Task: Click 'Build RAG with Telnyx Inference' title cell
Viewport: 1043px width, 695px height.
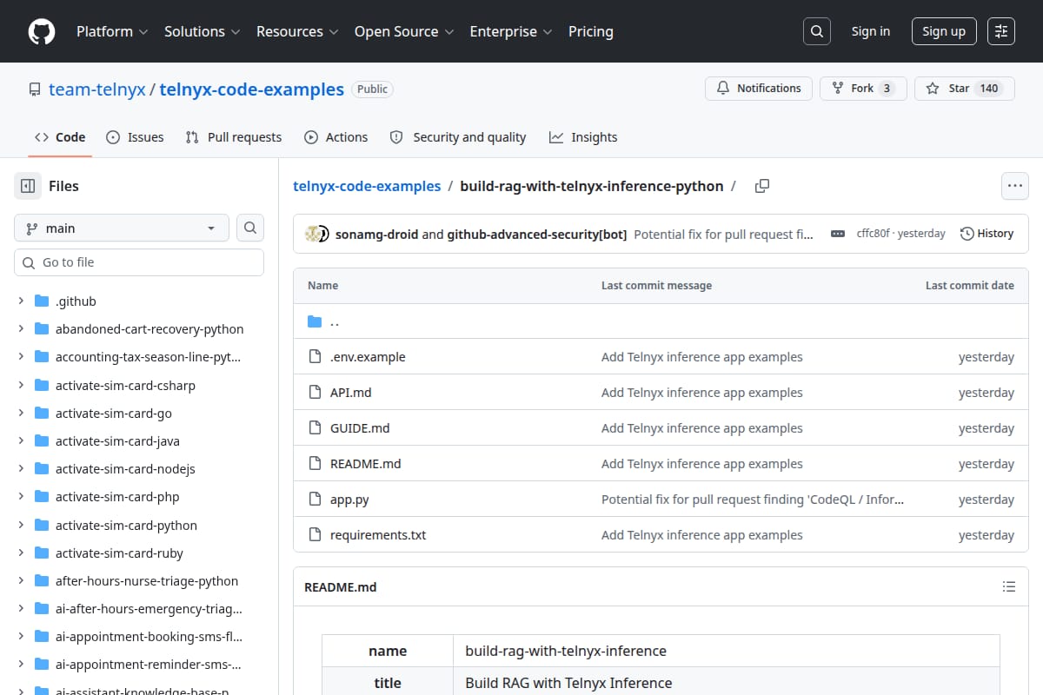Action: pos(726,683)
